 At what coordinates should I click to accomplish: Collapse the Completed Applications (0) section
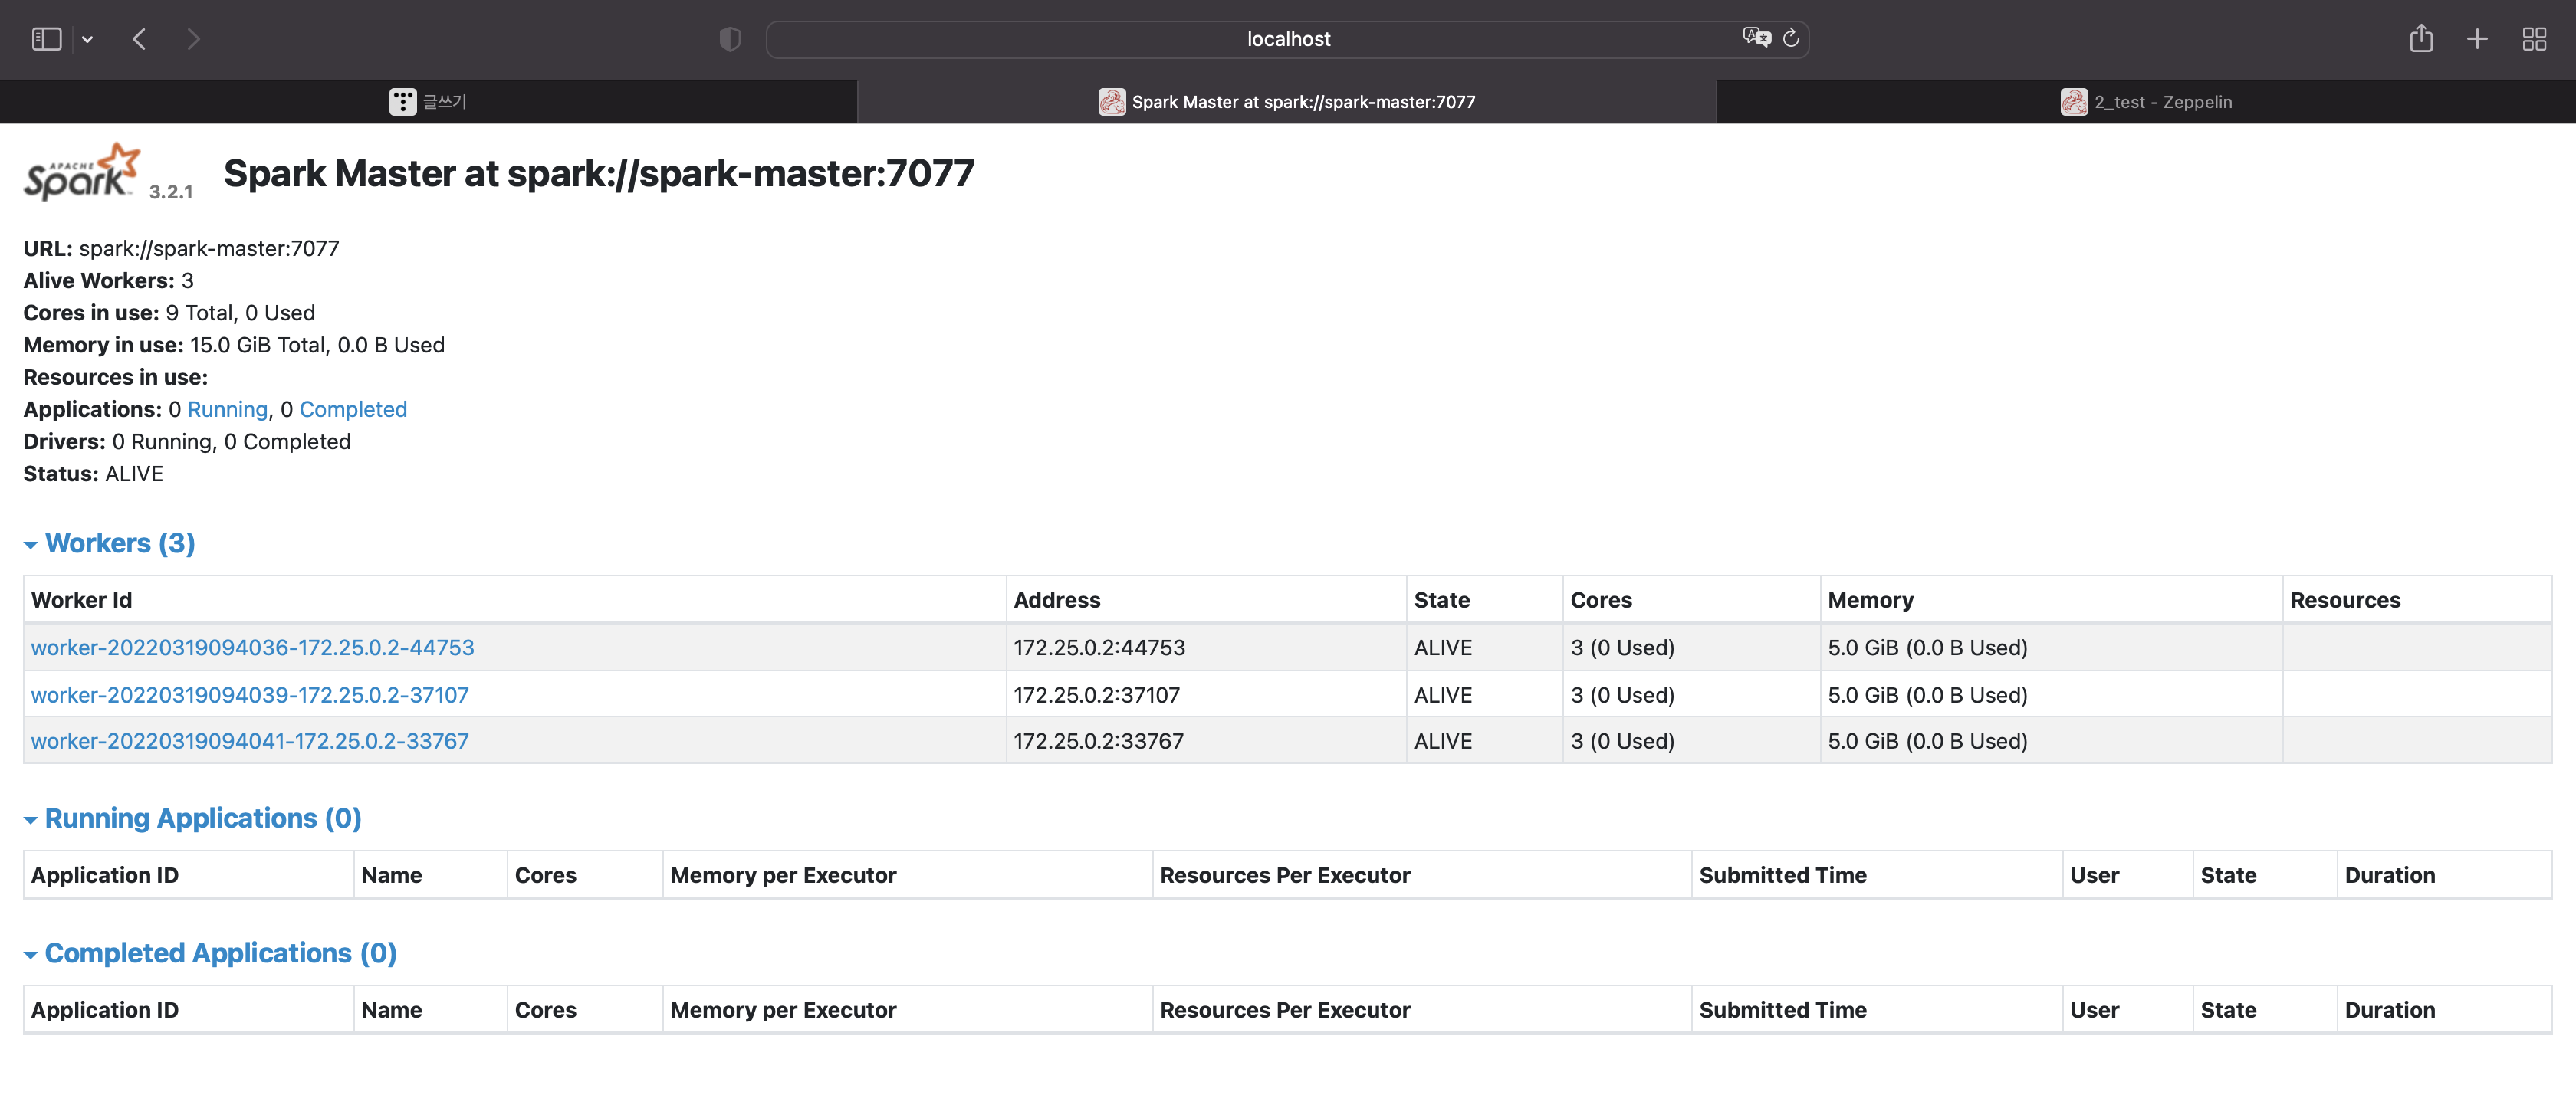click(x=211, y=953)
